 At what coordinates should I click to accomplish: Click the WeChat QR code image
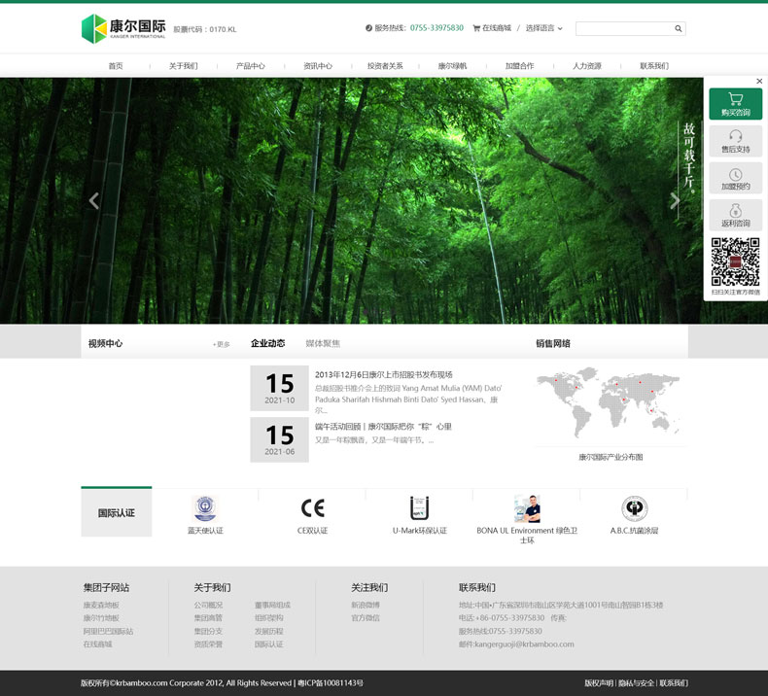click(x=736, y=262)
